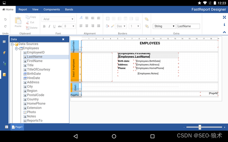The image size is (228, 142).
Task: Toggle underline formatting
Action: coord(55,26)
